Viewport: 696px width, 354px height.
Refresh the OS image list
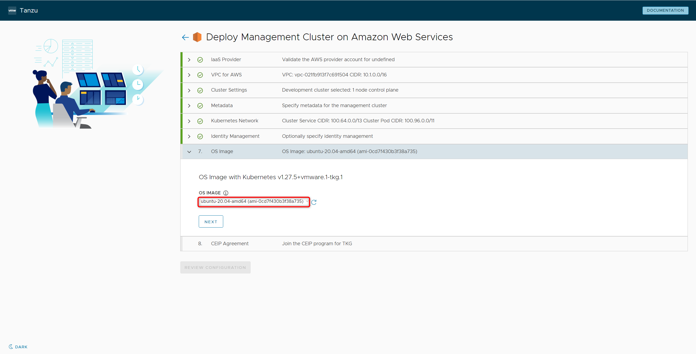click(314, 202)
